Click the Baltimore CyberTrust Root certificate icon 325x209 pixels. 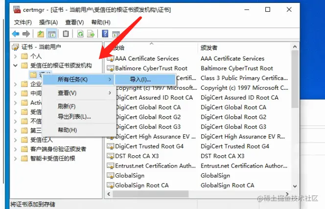110,68
